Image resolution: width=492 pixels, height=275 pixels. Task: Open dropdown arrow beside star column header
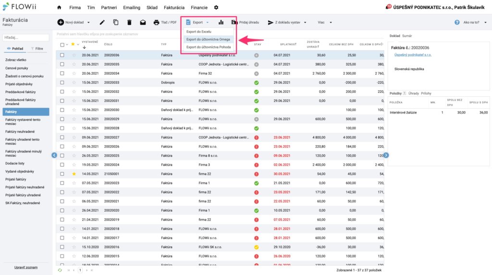click(x=78, y=45)
